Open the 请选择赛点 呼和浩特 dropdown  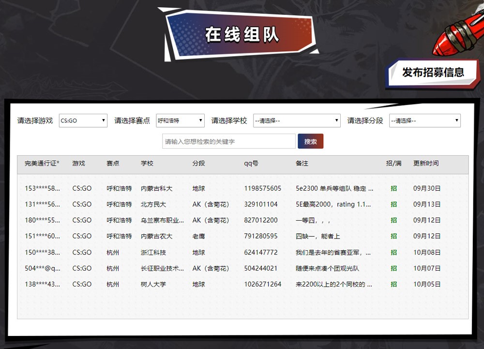[180, 121]
